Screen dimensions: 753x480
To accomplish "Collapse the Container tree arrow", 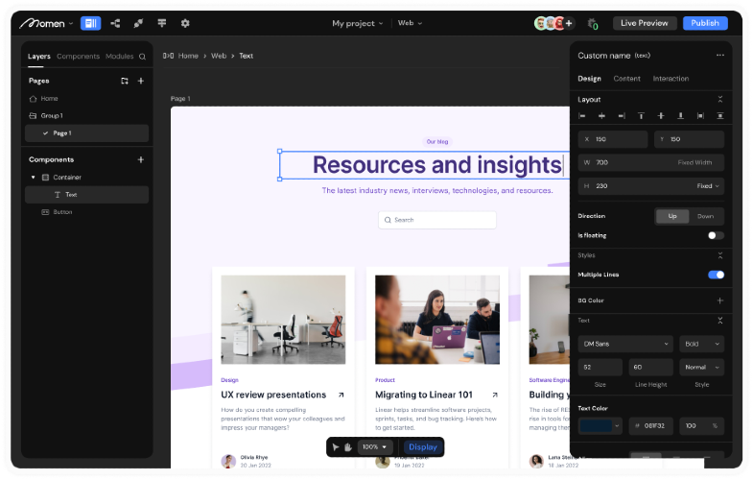I will (x=34, y=178).
